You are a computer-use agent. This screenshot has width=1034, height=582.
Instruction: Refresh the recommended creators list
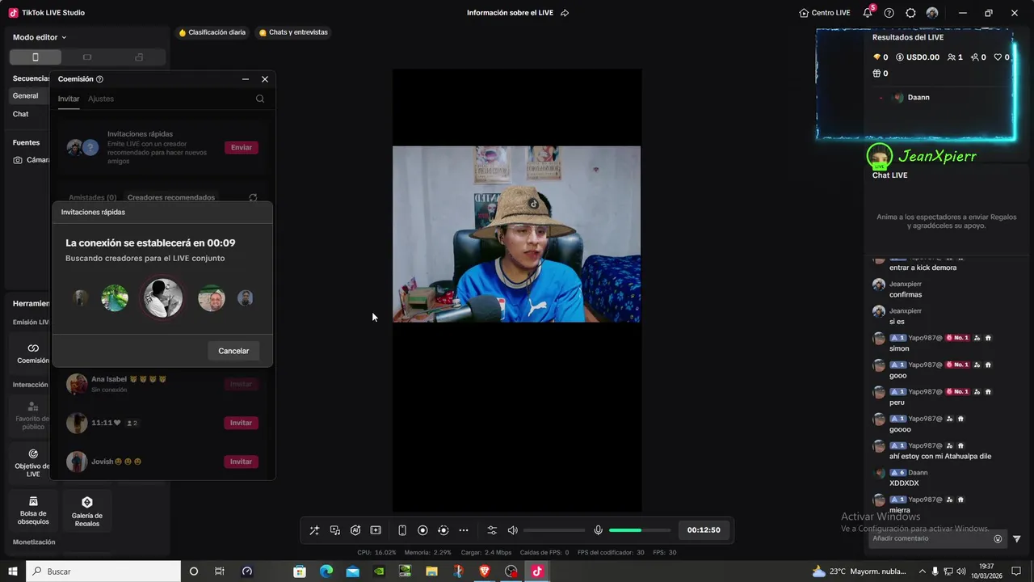[x=253, y=197]
